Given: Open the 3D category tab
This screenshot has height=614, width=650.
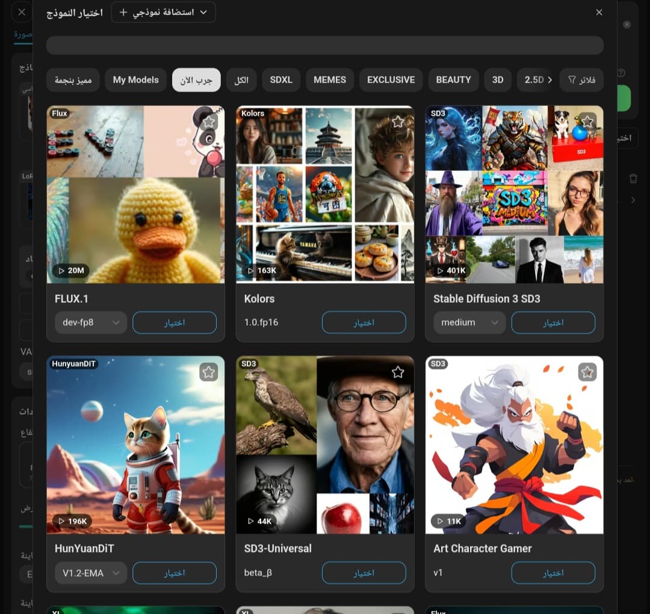Looking at the screenshot, I should 498,79.
